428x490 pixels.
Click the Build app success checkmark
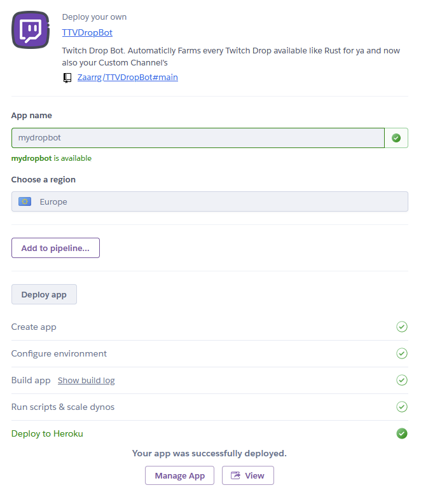click(401, 380)
